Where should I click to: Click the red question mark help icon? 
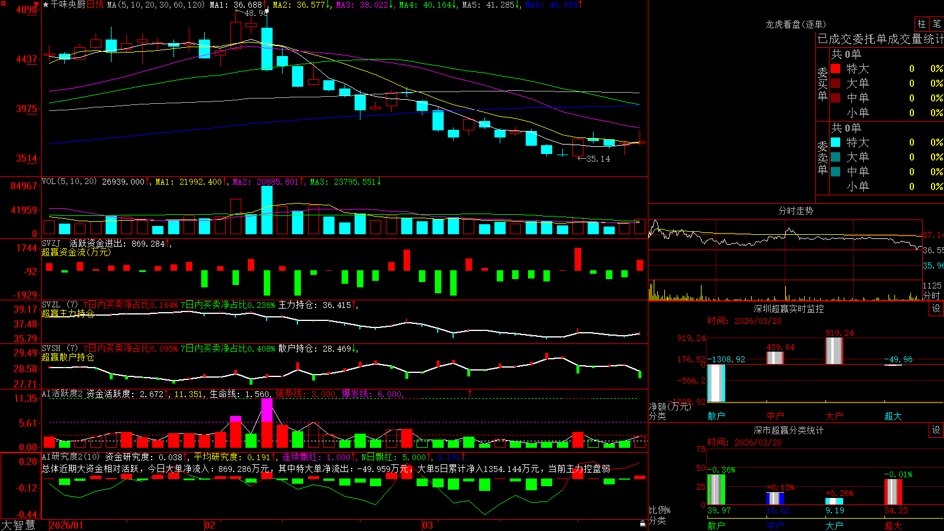(x=37, y=4)
